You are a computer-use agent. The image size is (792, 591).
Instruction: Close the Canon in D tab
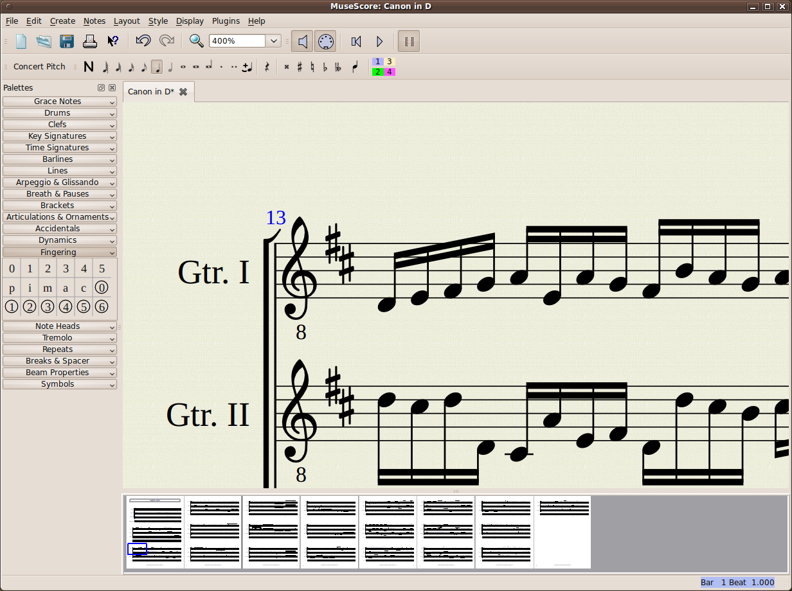(x=183, y=91)
